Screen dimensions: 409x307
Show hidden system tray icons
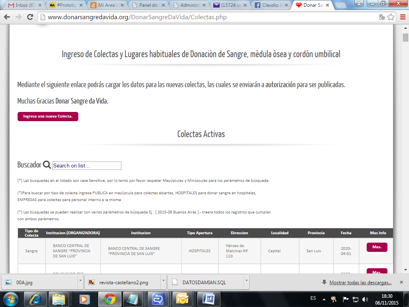[x=324, y=299]
